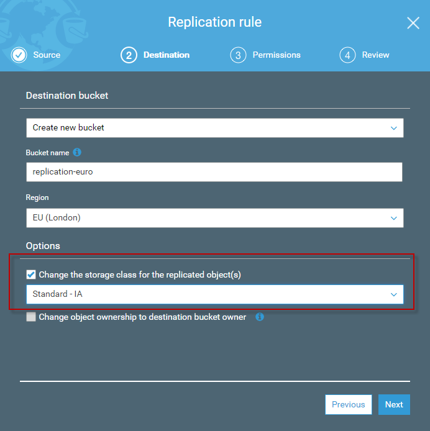
Task: Click the replication-euro bucket name field
Action: (x=214, y=172)
